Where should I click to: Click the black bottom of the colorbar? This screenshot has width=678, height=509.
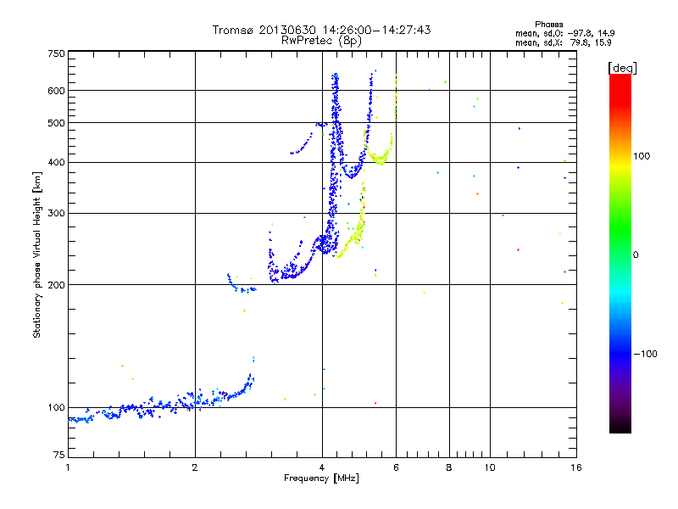coord(620,427)
